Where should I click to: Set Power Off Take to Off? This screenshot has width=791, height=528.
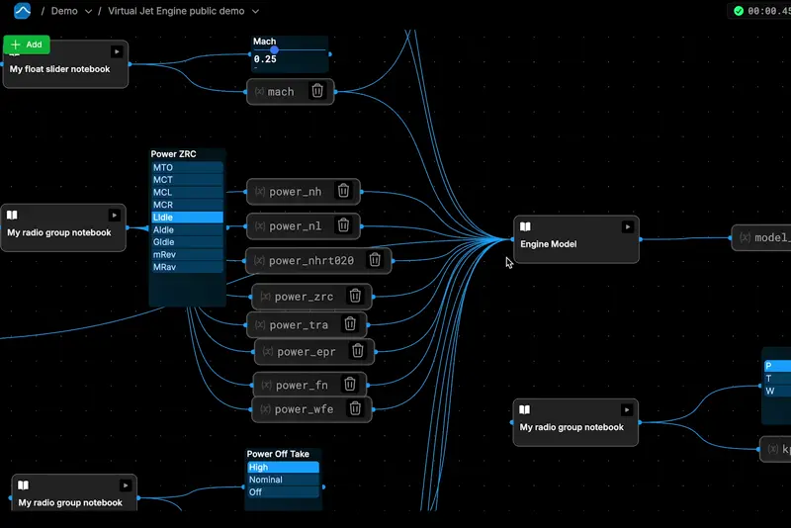click(x=283, y=491)
